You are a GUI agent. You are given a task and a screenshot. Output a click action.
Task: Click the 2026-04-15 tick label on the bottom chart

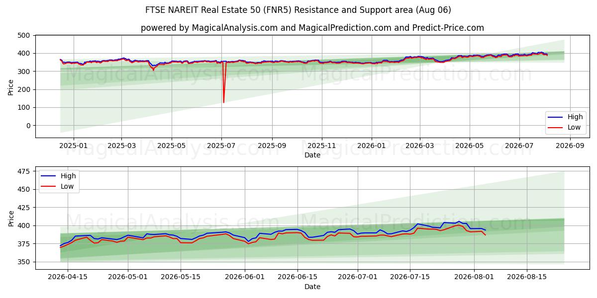coord(69,277)
